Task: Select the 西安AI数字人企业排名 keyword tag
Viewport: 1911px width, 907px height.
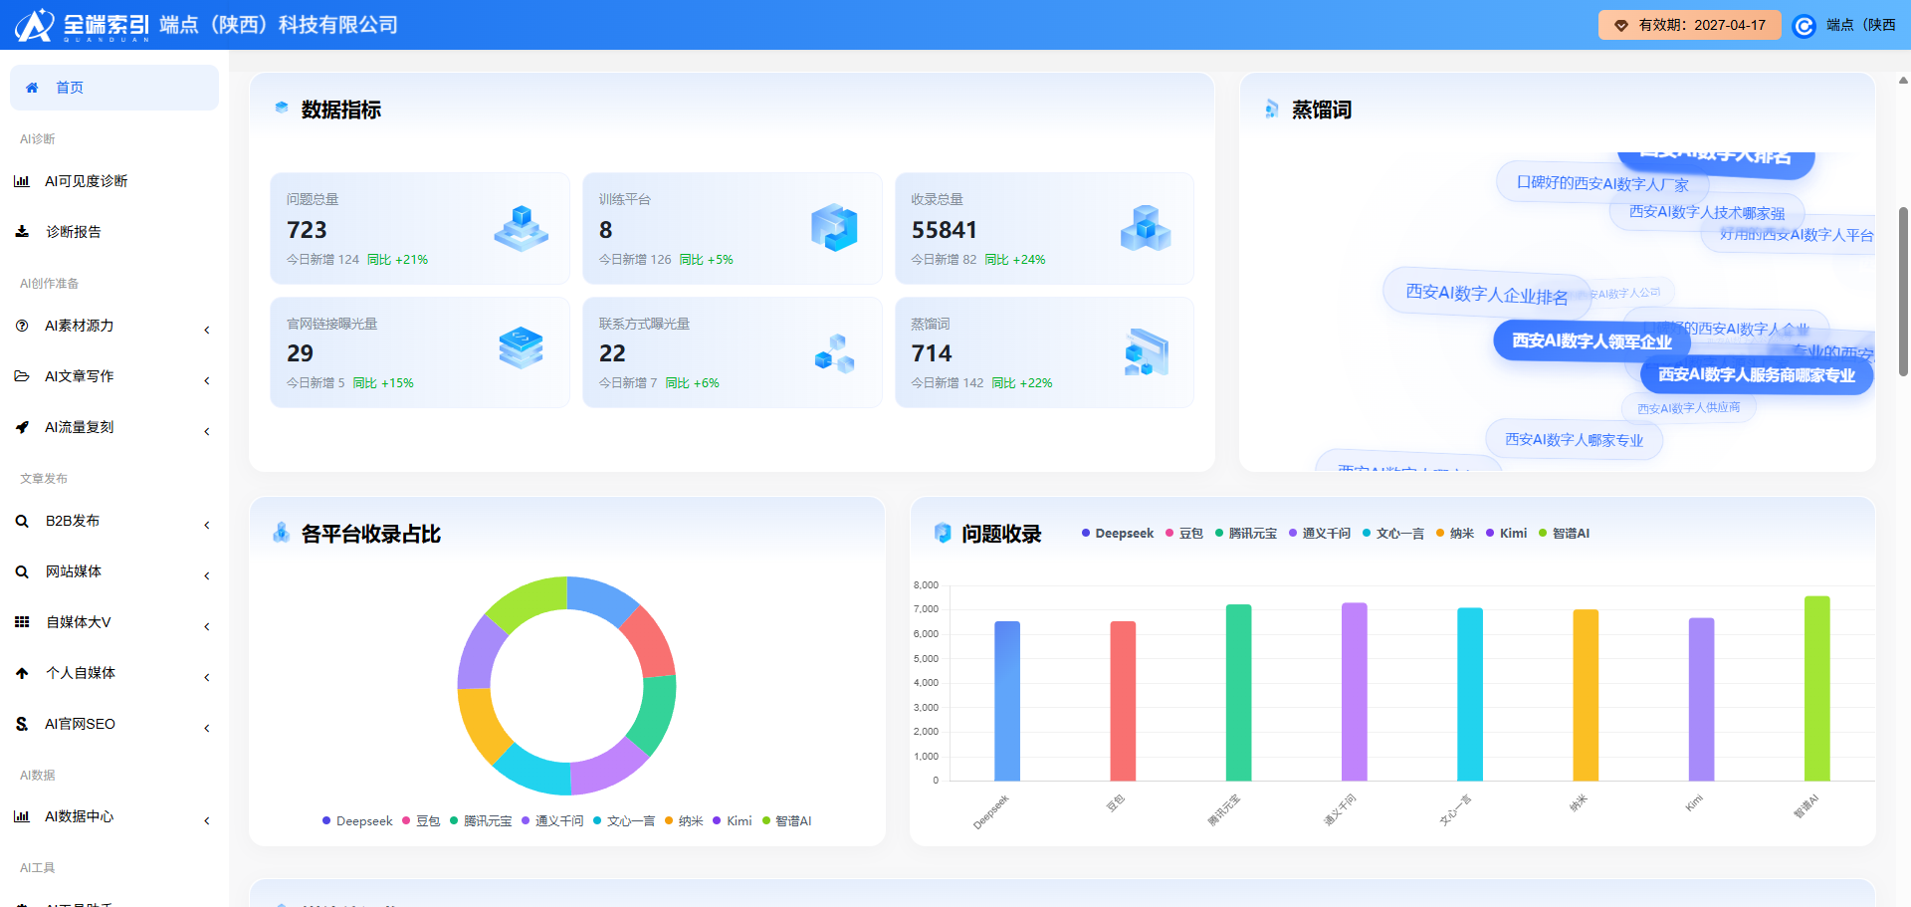Action: coord(1486,294)
